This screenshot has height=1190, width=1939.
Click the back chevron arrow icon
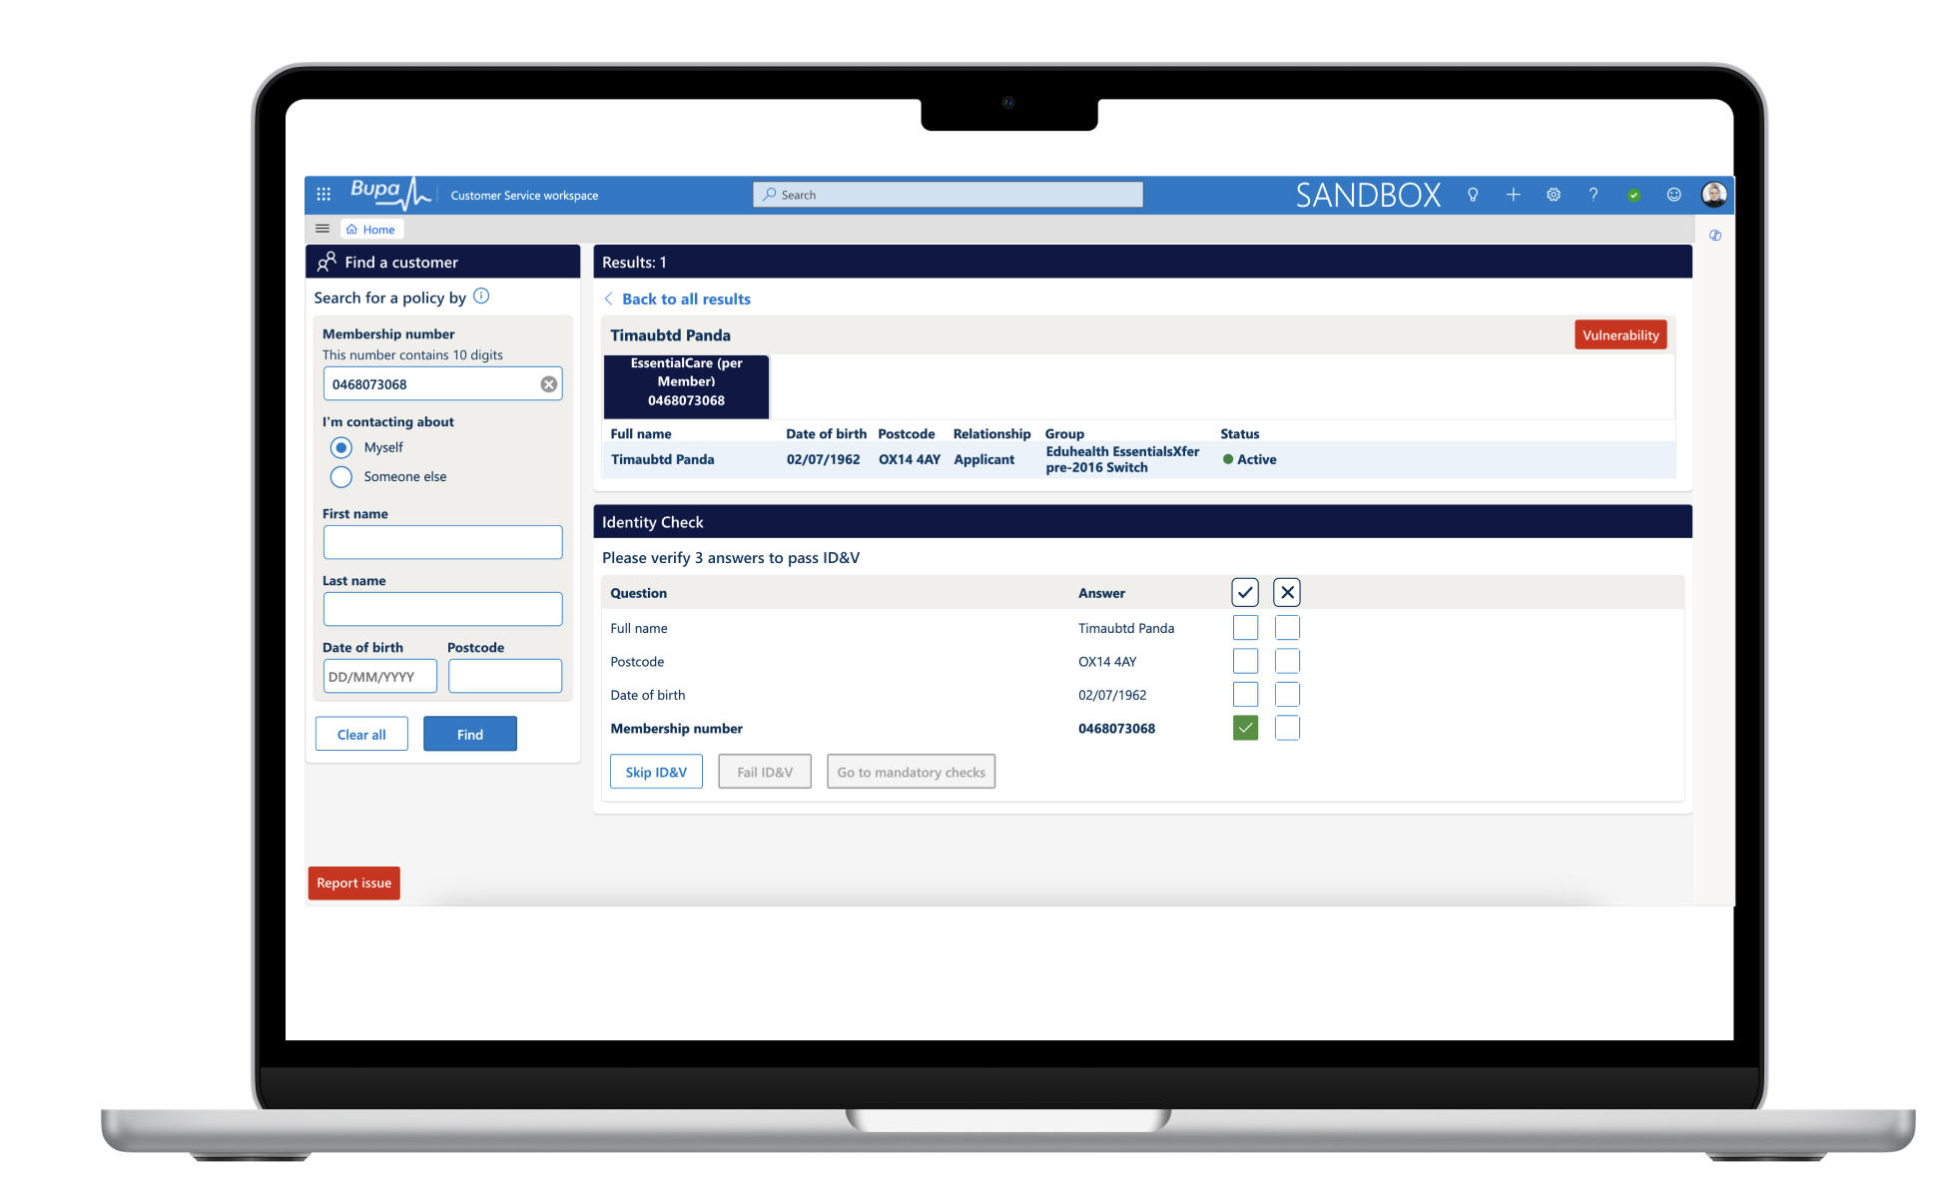point(608,298)
